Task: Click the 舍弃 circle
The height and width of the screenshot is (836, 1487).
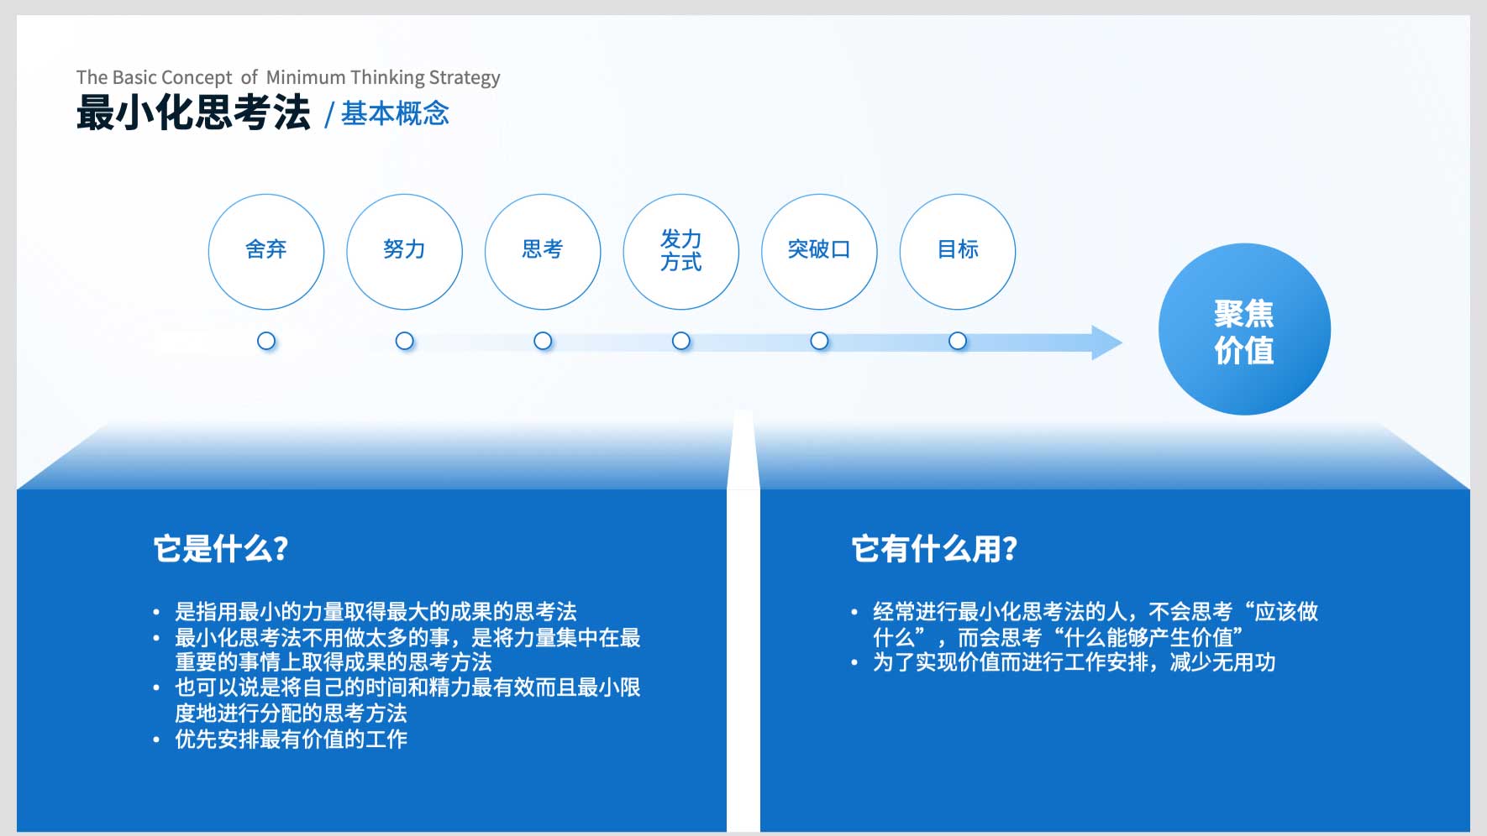Action: point(266,252)
